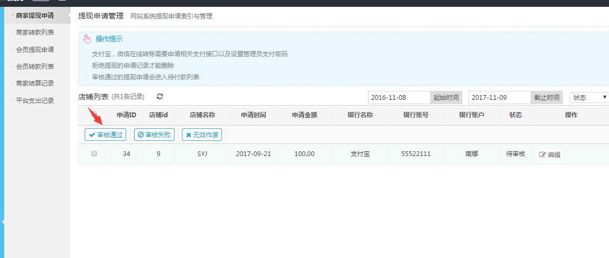This screenshot has height=258, width=609.
Task: Go to 商家转款列表 in sidebar
Action: (x=35, y=33)
